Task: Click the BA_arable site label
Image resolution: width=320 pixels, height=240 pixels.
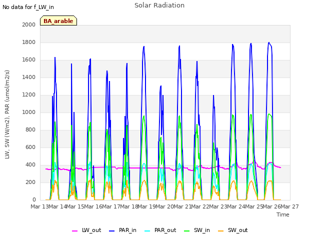Action: (58, 21)
